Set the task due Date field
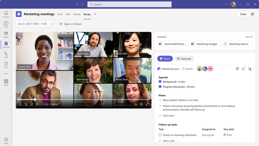 (228, 135)
